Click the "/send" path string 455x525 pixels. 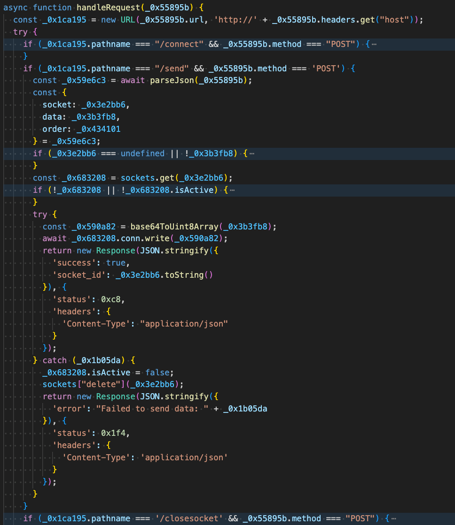[172, 68]
